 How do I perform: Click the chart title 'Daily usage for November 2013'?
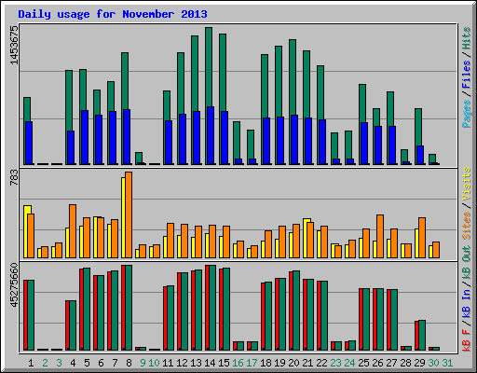[113, 14]
